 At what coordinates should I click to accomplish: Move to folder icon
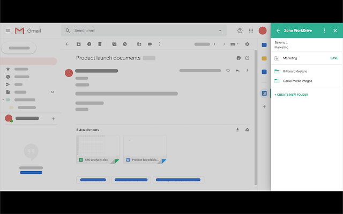[x=139, y=44]
